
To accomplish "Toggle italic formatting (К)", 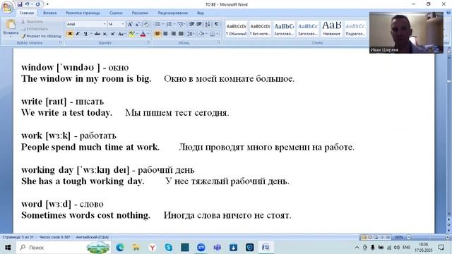I will 78,34.
